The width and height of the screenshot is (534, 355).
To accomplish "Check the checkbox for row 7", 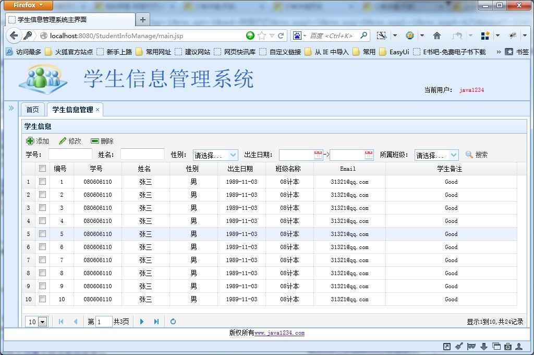I will [43, 260].
